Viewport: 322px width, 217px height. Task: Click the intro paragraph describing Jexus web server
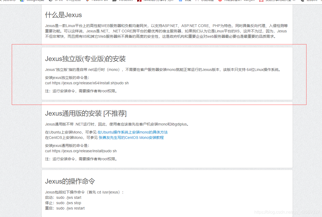click(x=166, y=31)
